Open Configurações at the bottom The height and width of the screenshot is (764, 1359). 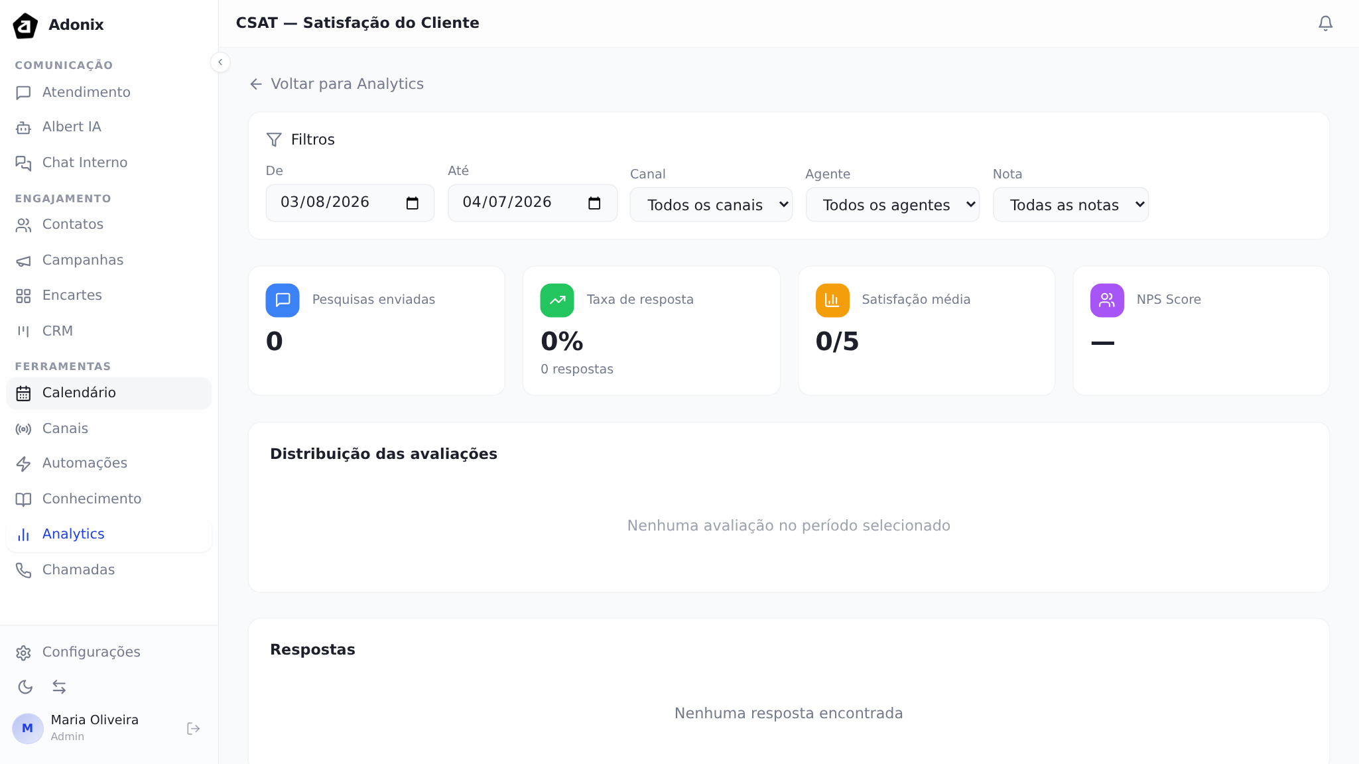(91, 652)
